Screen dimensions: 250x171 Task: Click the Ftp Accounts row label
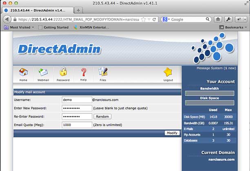click(x=192, y=135)
